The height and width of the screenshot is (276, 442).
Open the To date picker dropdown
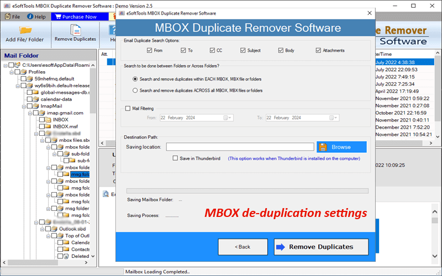coord(334,118)
